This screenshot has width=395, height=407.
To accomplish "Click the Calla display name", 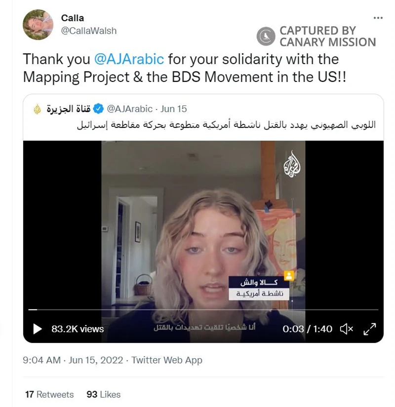I will (73, 18).
